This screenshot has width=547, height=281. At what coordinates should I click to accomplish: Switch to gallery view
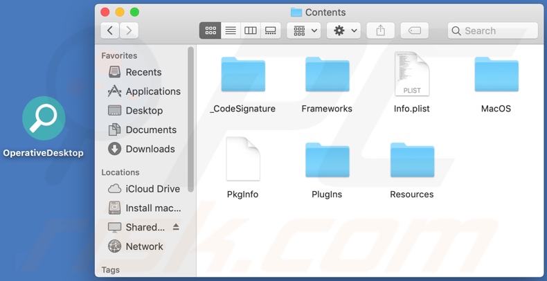[x=271, y=30]
